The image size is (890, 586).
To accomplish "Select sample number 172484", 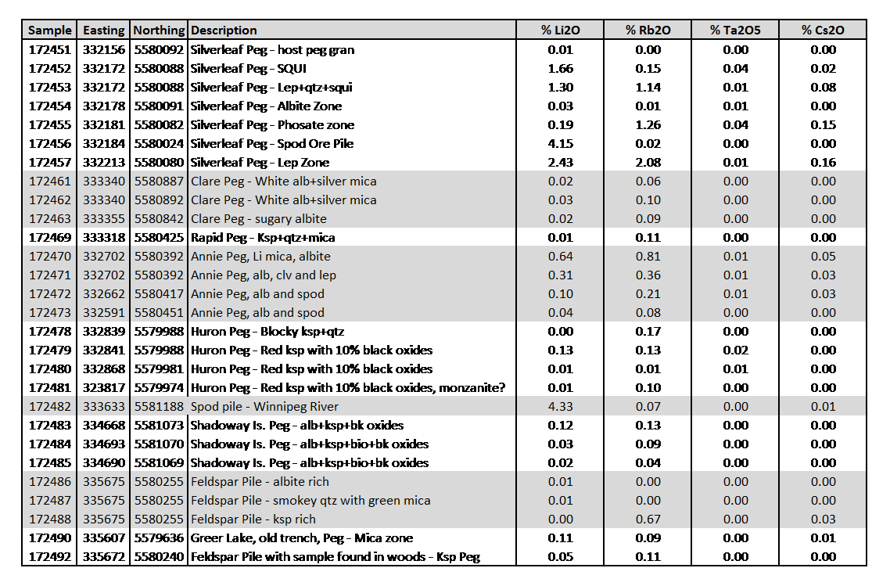I will pyautogui.click(x=50, y=444).
